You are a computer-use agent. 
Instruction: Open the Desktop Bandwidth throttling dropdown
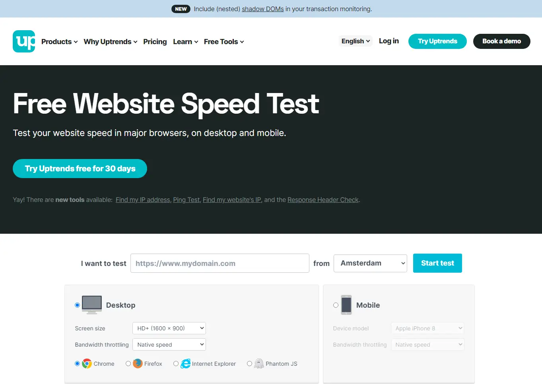click(169, 345)
